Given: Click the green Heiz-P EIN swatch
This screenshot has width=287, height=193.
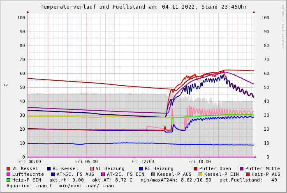Looking at the screenshot, I should pos(8,180).
